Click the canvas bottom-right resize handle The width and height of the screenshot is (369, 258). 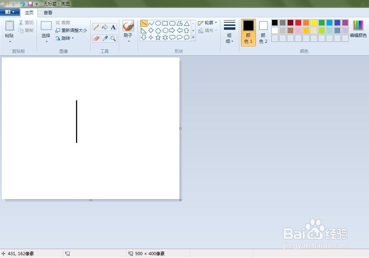coord(180,200)
